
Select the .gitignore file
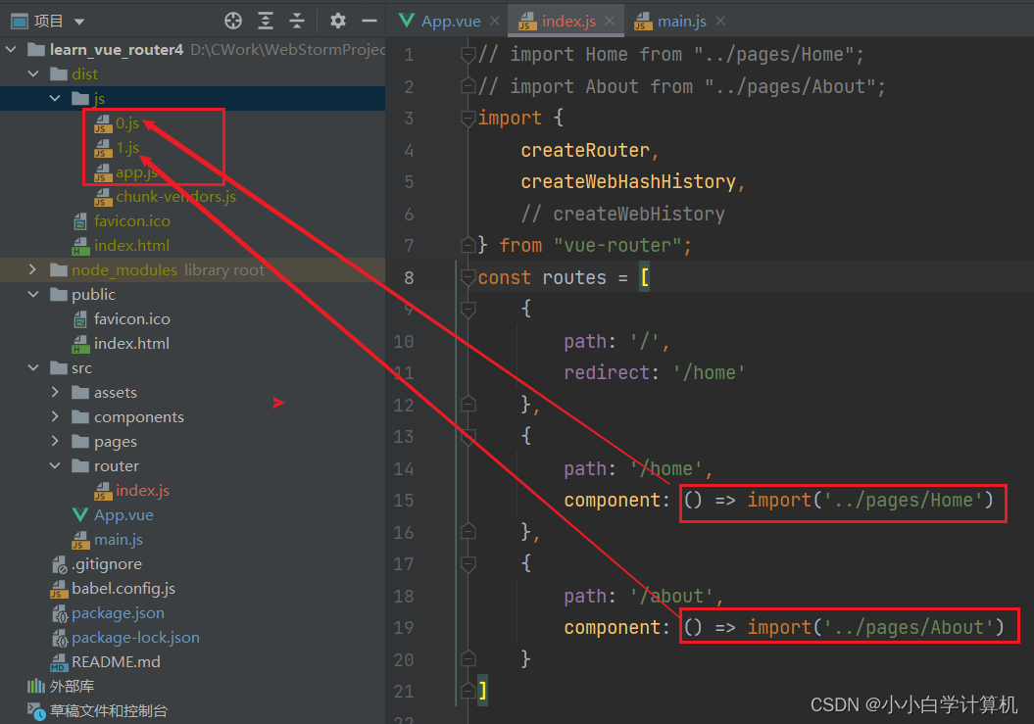coord(106,563)
